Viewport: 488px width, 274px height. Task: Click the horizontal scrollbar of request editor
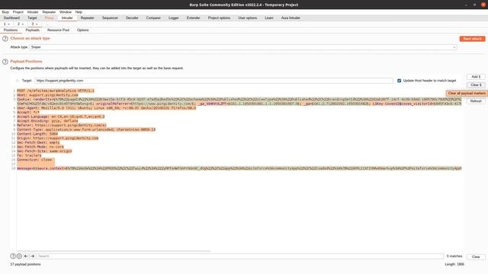click(114, 251)
